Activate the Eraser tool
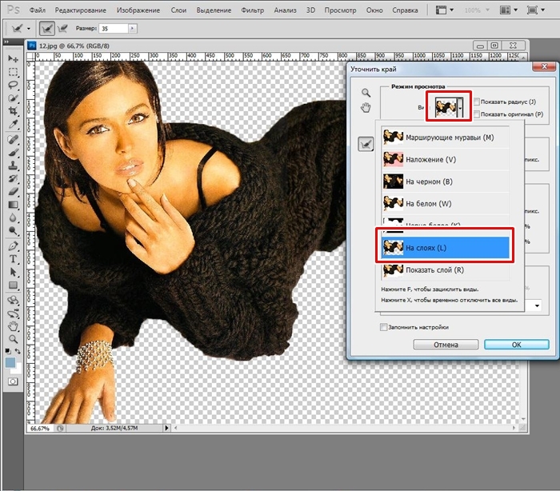The height and width of the screenshot is (491, 560). [x=13, y=191]
